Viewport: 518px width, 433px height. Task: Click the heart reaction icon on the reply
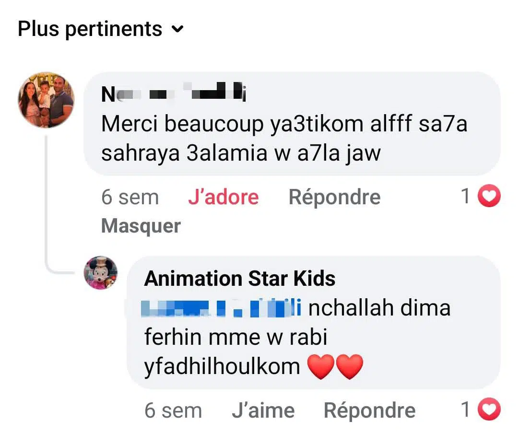click(x=490, y=410)
